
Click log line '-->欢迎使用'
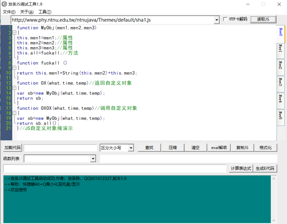15,190
